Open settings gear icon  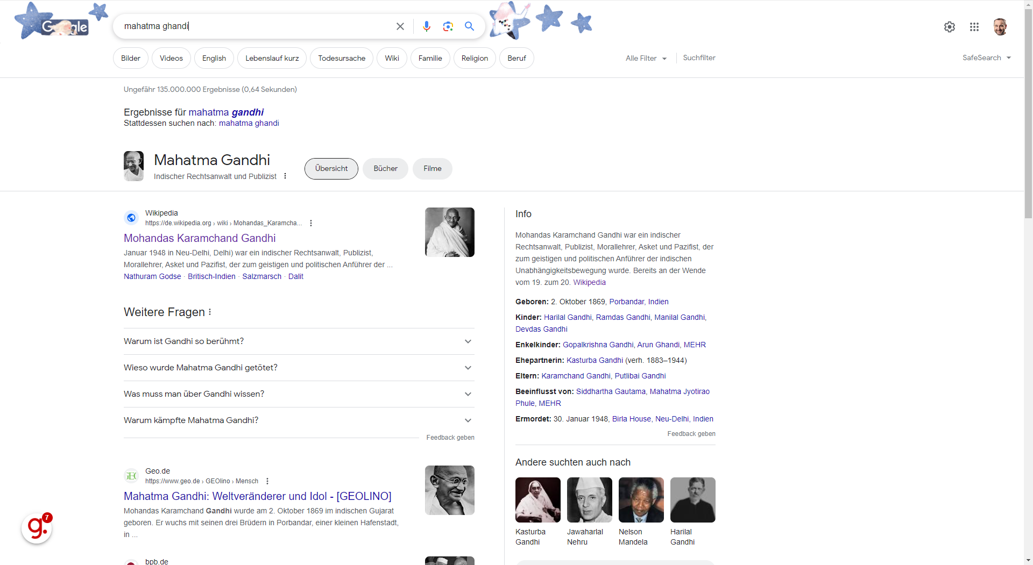click(950, 27)
